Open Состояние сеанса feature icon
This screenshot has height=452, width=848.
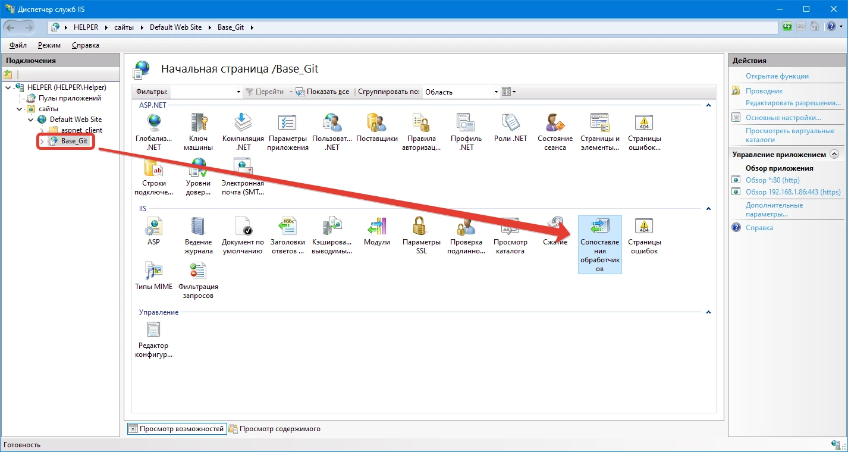pos(555,131)
